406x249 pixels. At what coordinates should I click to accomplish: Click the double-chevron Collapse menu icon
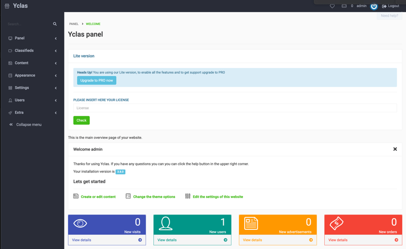[x=11, y=125]
